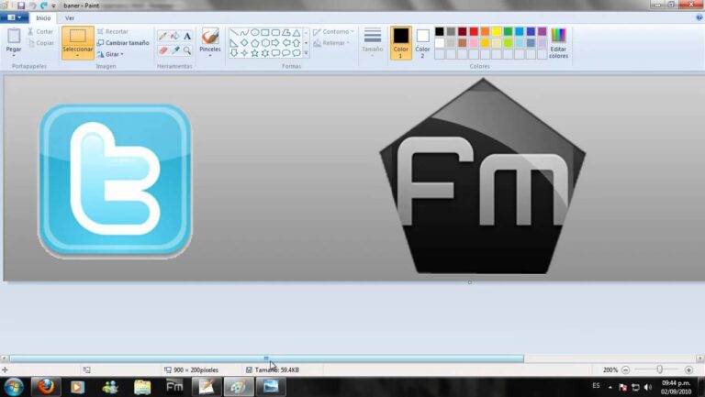Image resolution: width=705 pixels, height=397 pixels.
Task: Click Cambiar tamaño resize button
Action: pyautogui.click(x=123, y=43)
